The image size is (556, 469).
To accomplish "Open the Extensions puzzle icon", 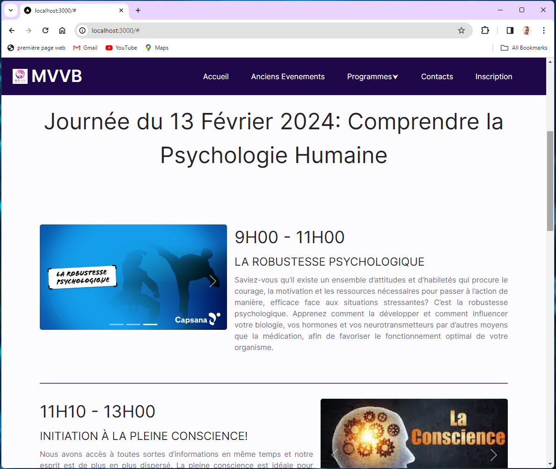I will pyautogui.click(x=485, y=30).
